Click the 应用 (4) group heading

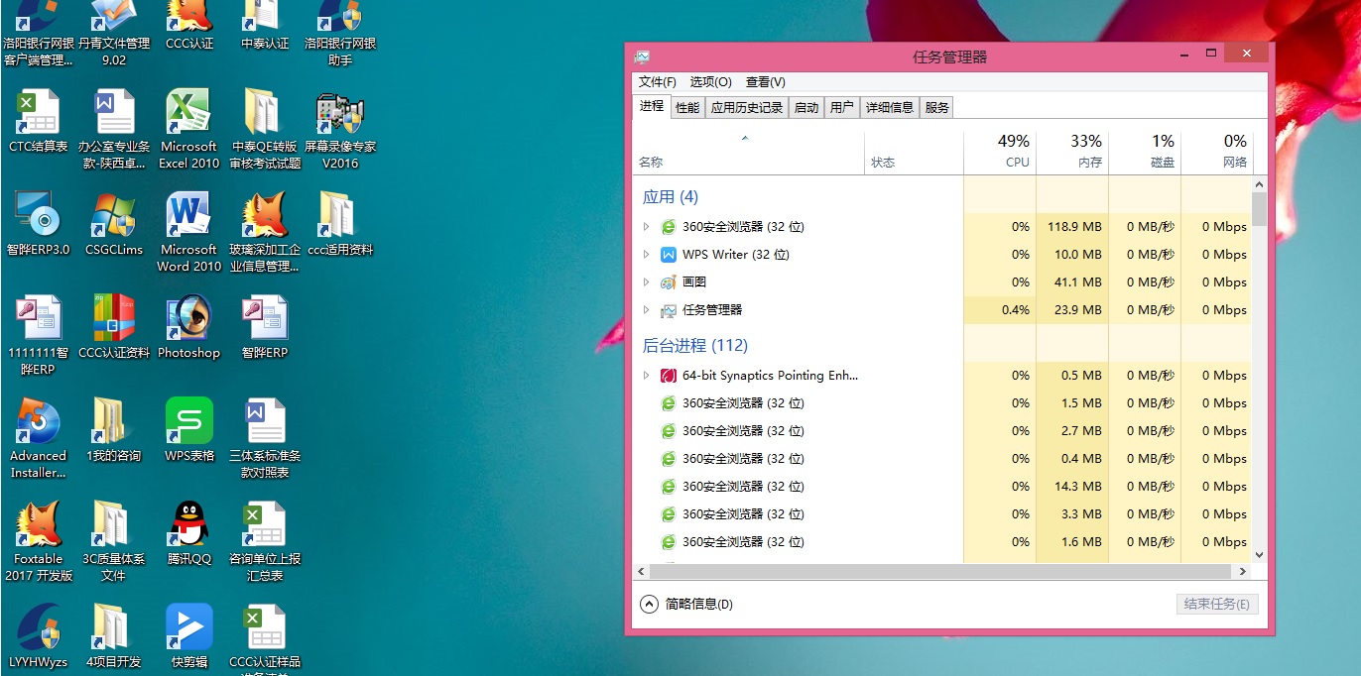click(671, 197)
